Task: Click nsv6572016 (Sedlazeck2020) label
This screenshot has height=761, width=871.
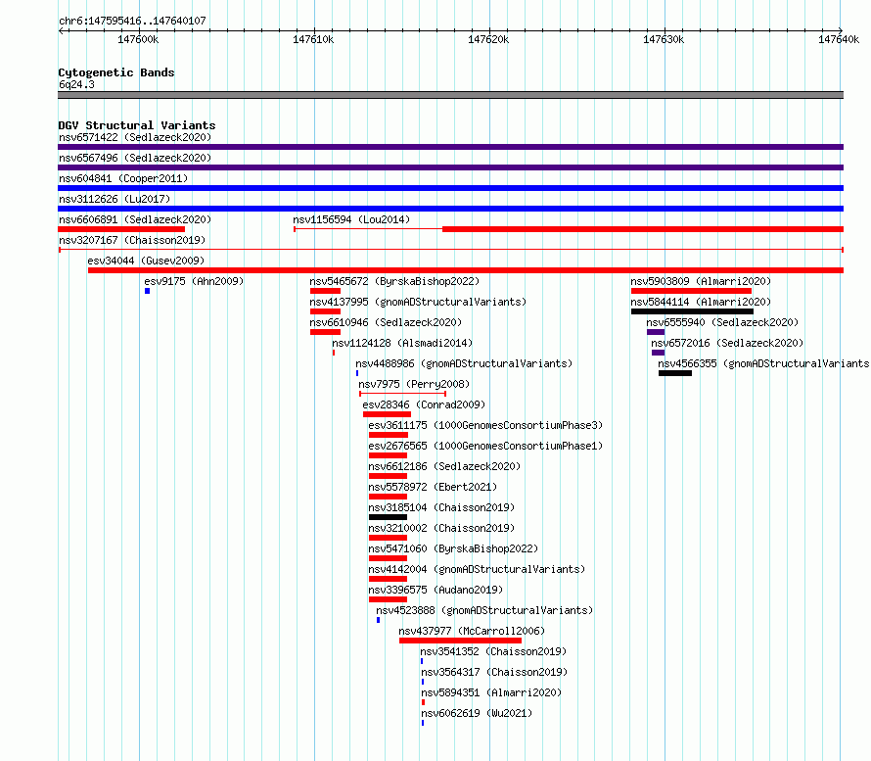Action: point(727,343)
